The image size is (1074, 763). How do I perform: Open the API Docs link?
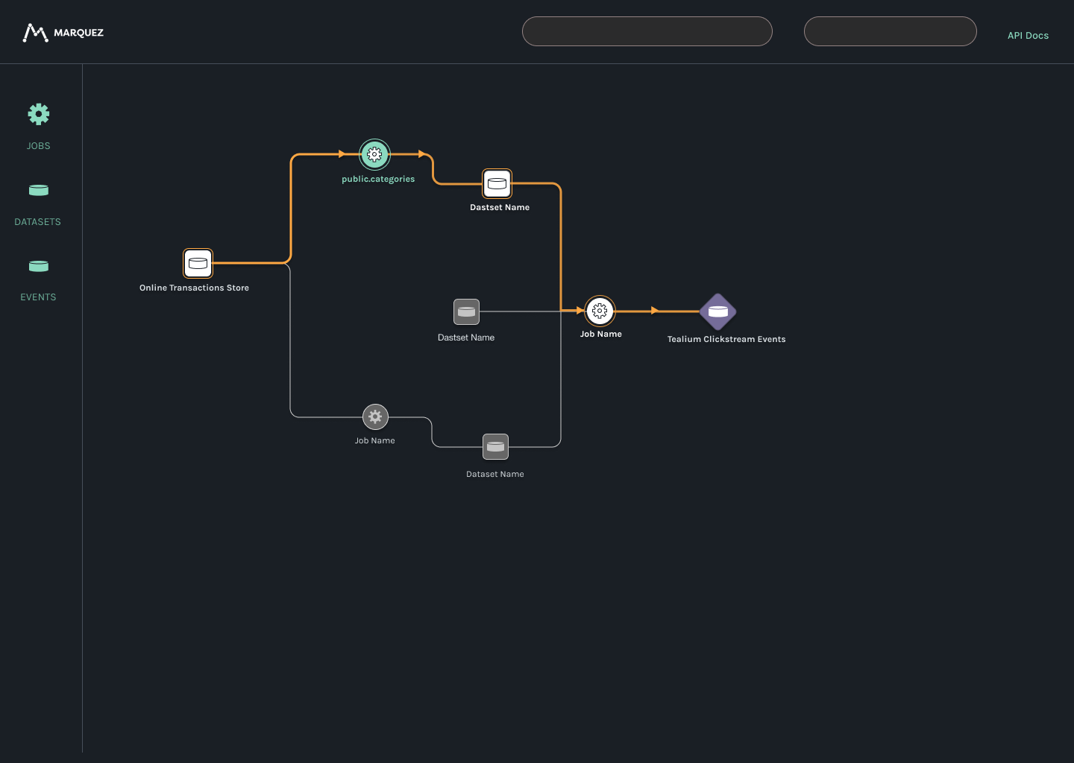tap(1028, 35)
